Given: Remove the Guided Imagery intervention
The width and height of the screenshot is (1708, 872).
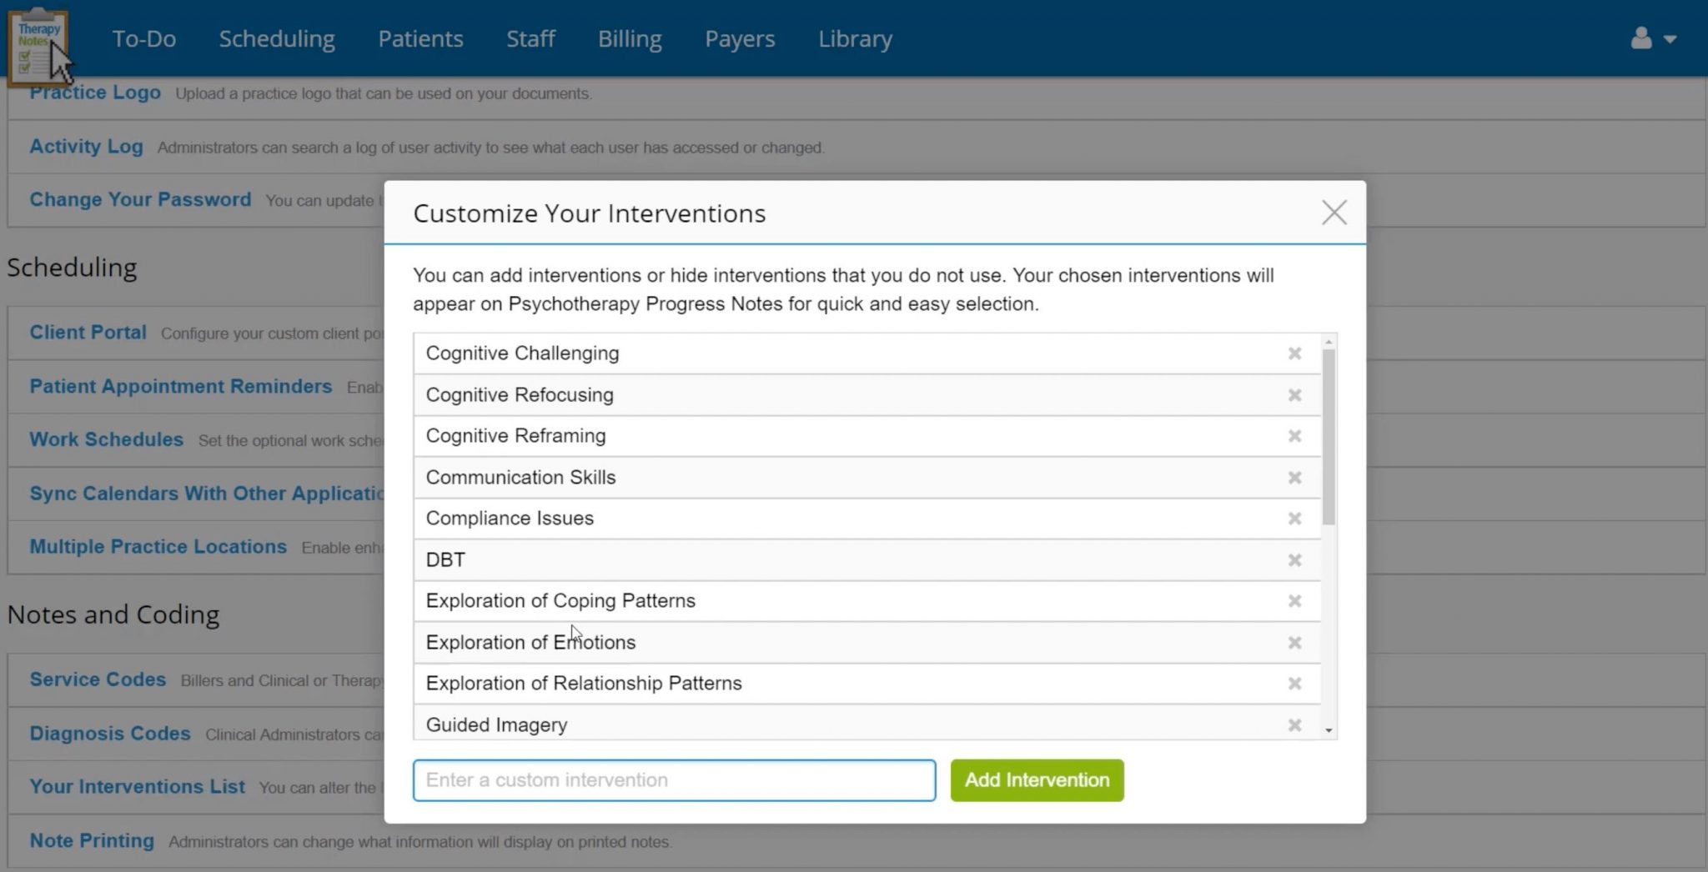Looking at the screenshot, I should (x=1294, y=725).
